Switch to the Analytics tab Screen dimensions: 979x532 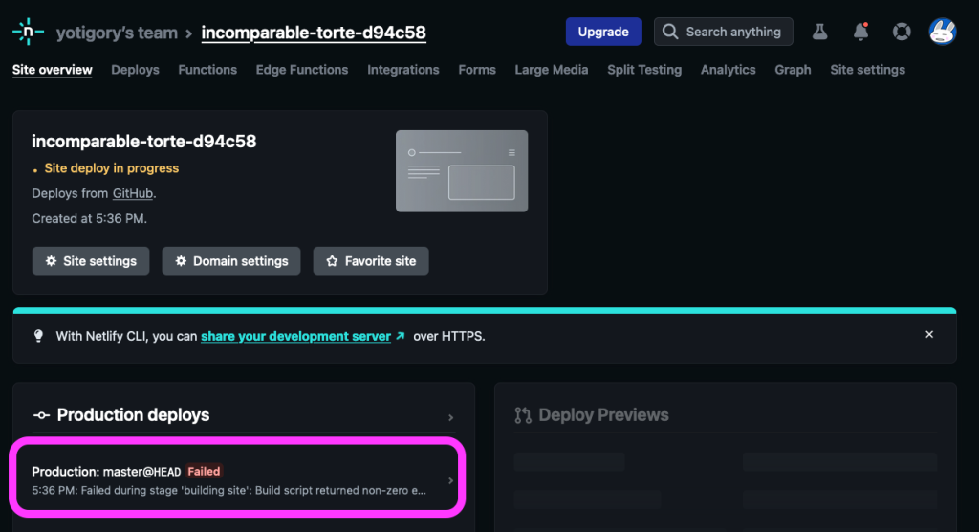click(x=728, y=70)
